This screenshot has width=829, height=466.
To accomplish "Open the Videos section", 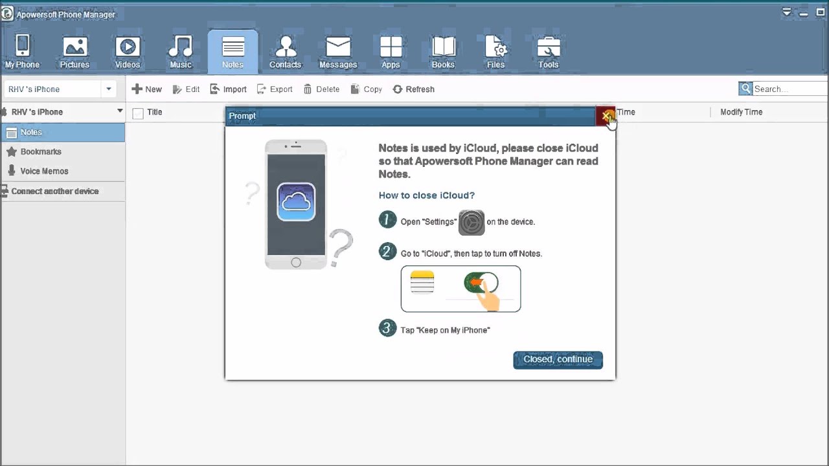I will pyautogui.click(x=128, y=52).
